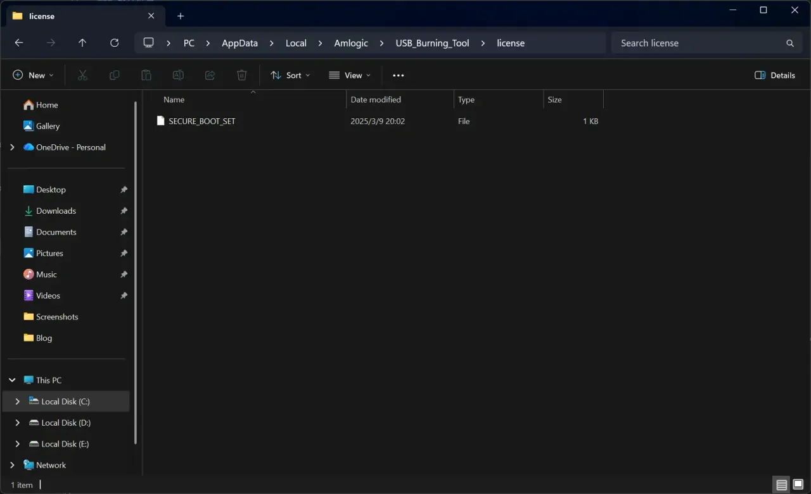Image resolution: width=811 pixels, height=494 pixels.
Task: Go forward with the right arrow
Action: point(51,43)
